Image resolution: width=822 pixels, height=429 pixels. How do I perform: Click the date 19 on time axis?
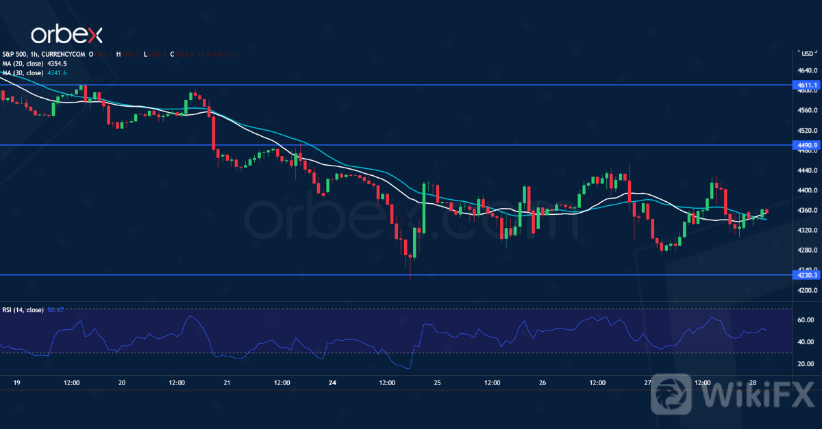[17, 382]
